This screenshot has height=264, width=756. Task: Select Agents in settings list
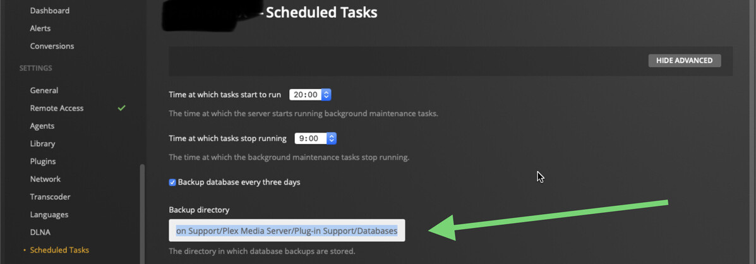(42, 126)
